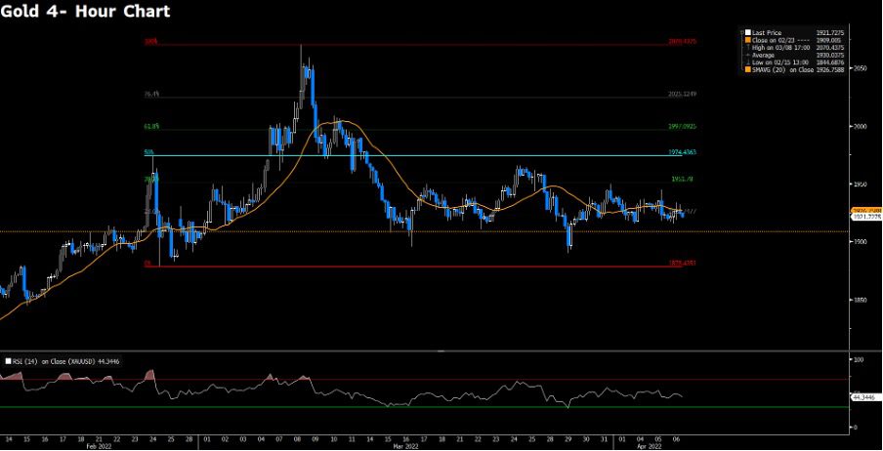The height and width of the screenshot is (451, 883).
Task: Click the white Last Price legend swatch
Action: pos(748,33)
